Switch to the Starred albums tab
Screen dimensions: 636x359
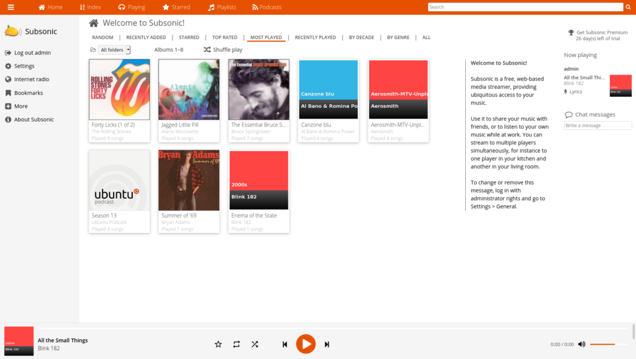coord(189,37)
